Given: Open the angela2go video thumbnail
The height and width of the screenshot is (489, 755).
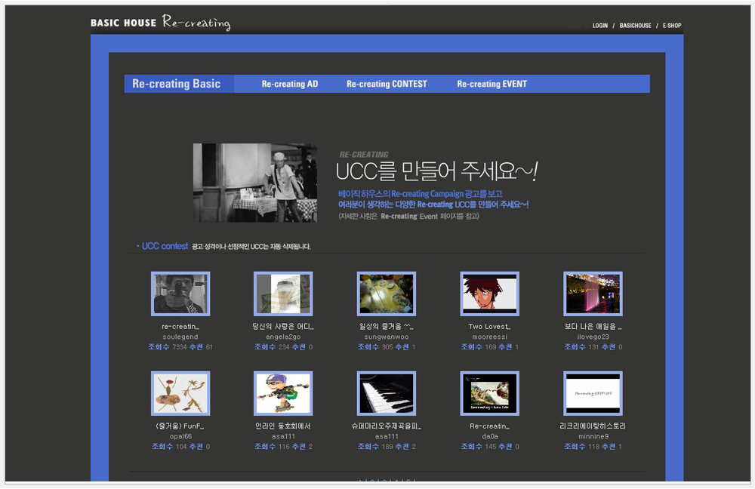Looking at the screenshot, I should tap(283, 294).
